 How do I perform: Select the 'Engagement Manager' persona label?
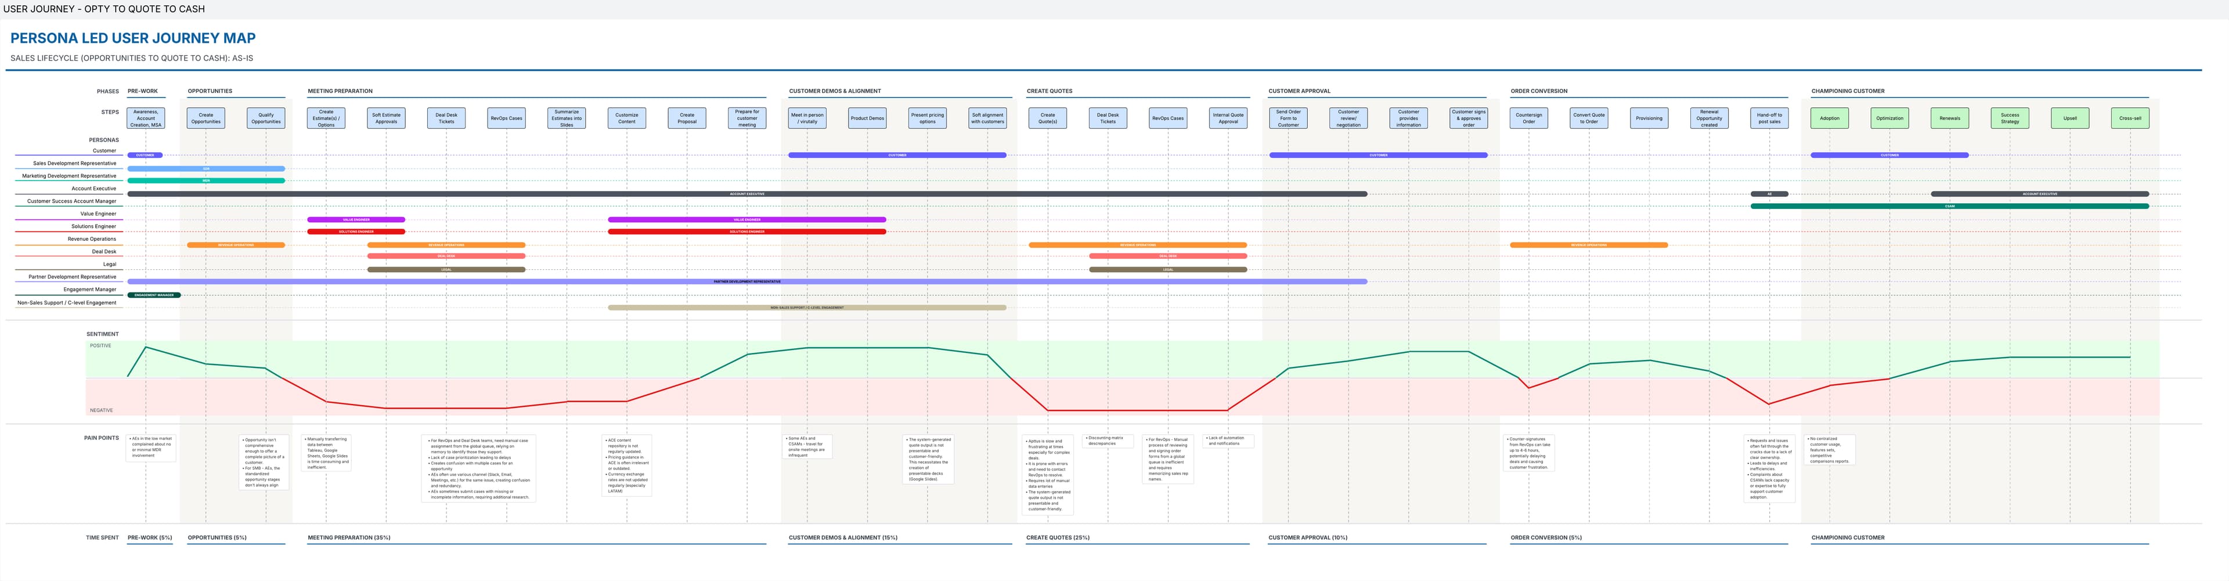point(90,290)
